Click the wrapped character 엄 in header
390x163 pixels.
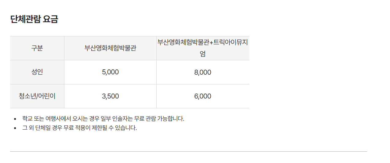tap(203, 54)
